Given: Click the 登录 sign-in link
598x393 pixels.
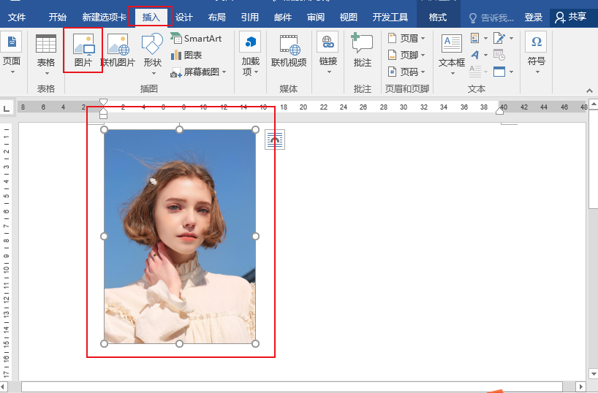Looking at the screenshot, I should coord(533,17).
